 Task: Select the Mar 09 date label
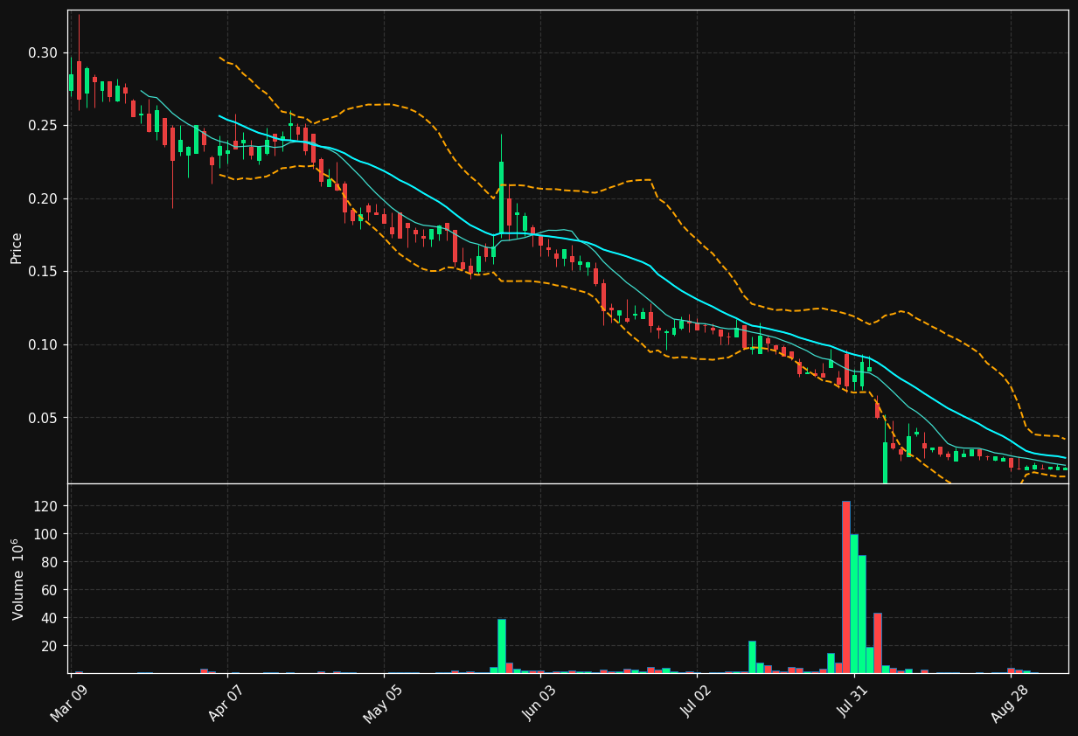[69, 703]
